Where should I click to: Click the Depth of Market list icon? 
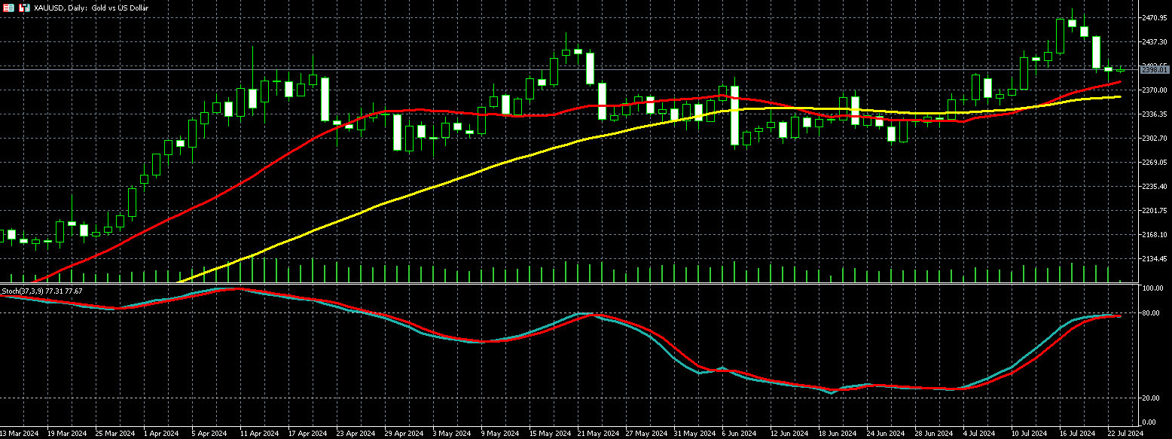(8, 8)
